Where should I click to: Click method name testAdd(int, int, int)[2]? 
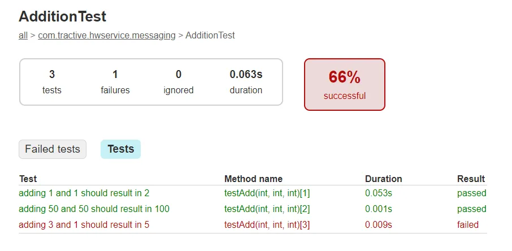click(x=267, y=209)
